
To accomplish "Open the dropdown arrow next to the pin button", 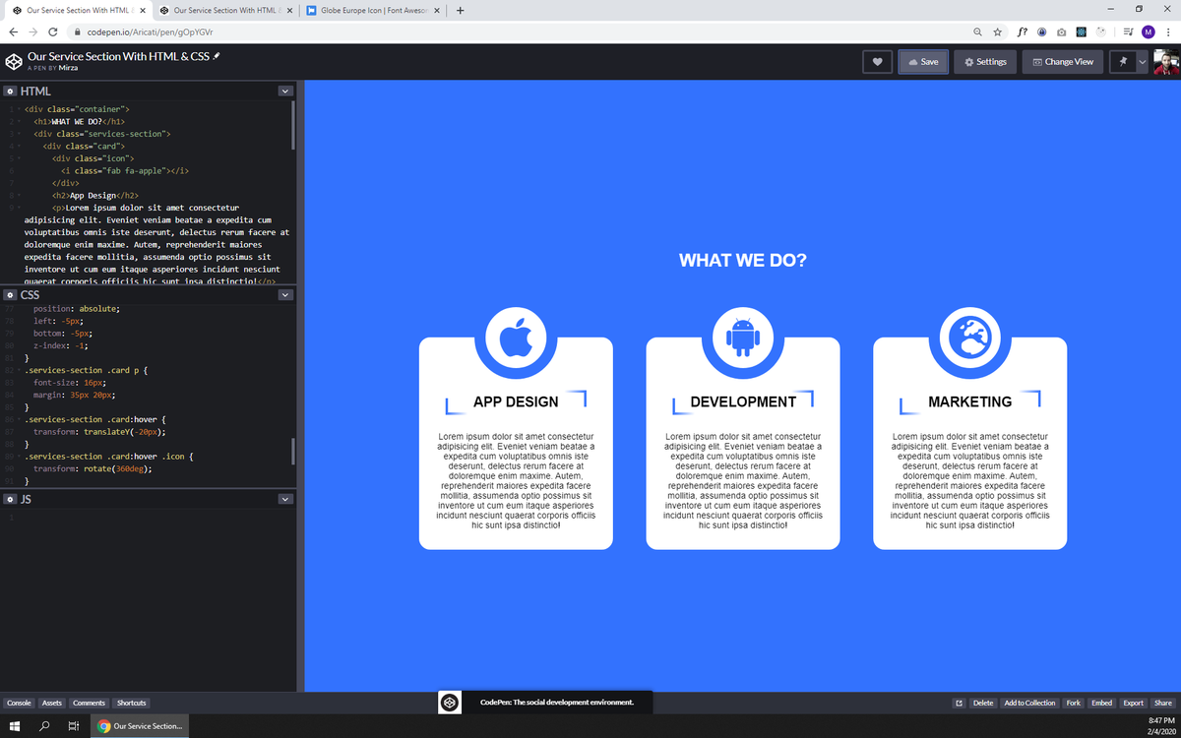I will coord(1142,62).
